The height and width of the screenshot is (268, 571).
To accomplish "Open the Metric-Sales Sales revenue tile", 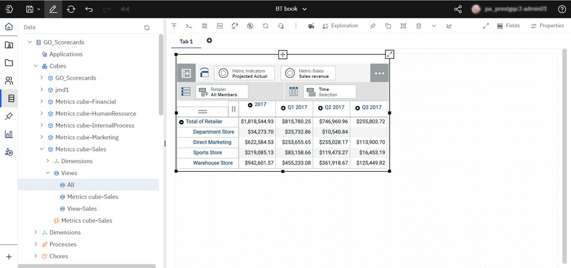I will click(309, 73).
